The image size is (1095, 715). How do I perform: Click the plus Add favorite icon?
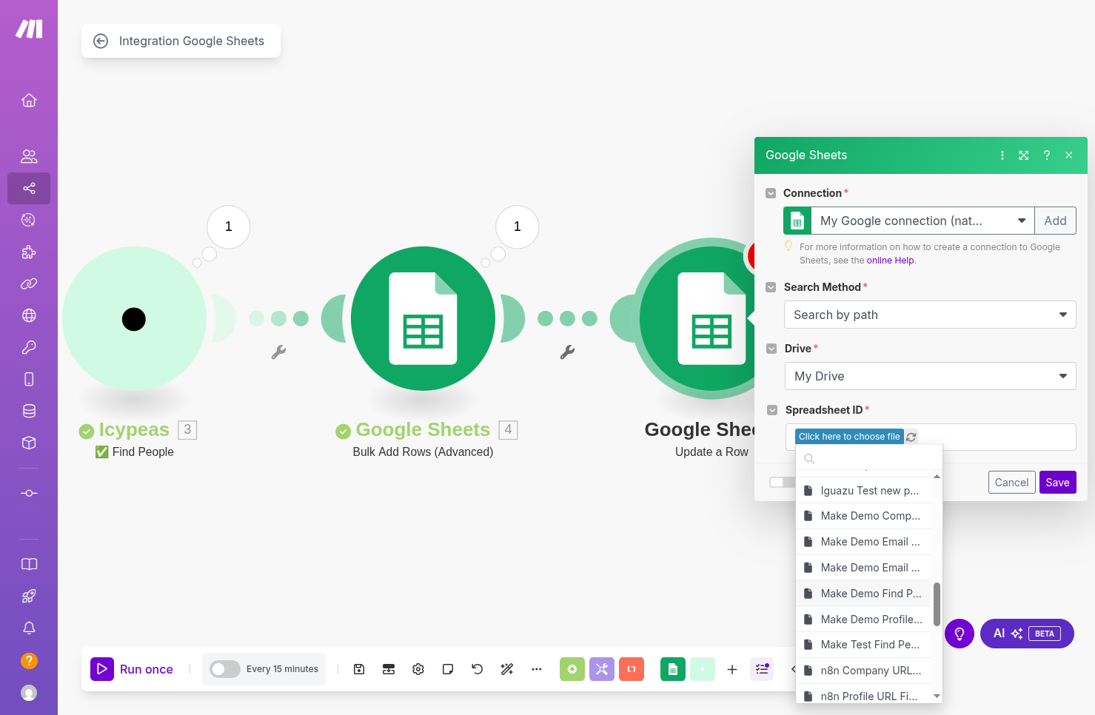(x=732, y=669)
